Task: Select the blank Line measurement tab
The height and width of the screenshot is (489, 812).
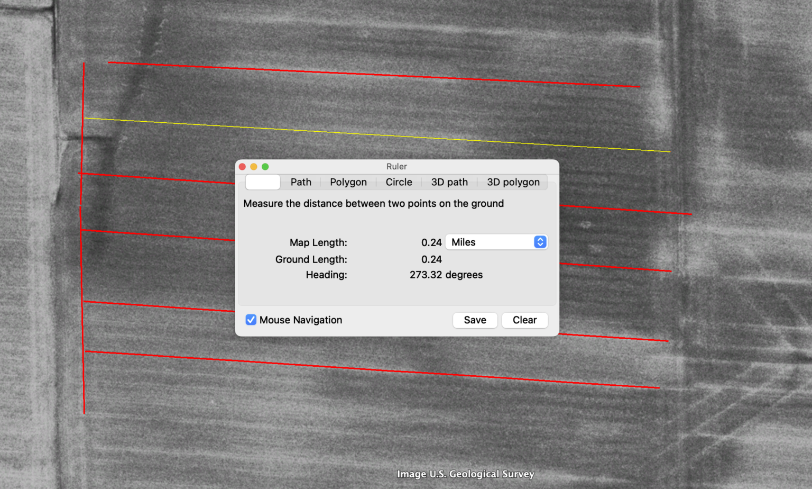Action: point(263,182)
